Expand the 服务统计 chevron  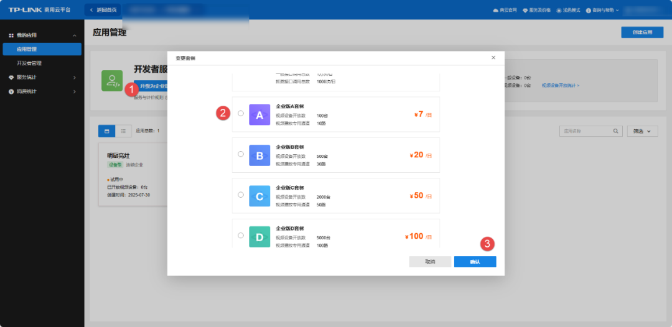[x=75, y=78]
